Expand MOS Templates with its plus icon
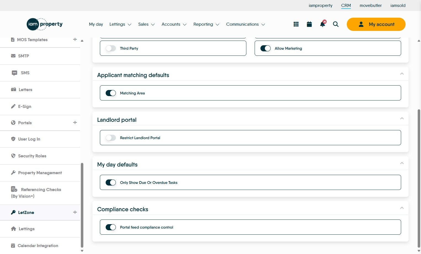This screenshot has width=421, height=254. pyautogui.click(x=75, y=39)
